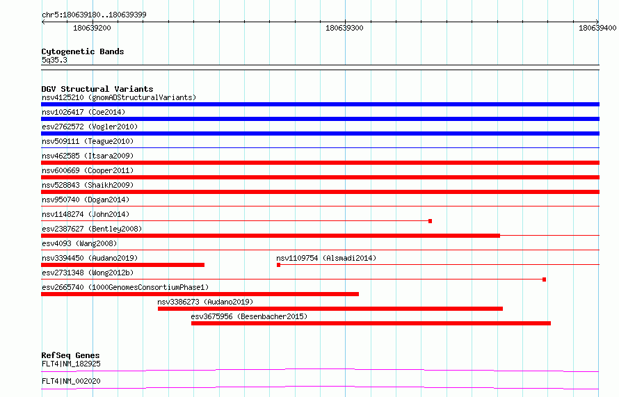The width and height of the screenshot is (619, 397).
Task: Click red end marker of nsv1148274 line
Action: pos(431,221)
